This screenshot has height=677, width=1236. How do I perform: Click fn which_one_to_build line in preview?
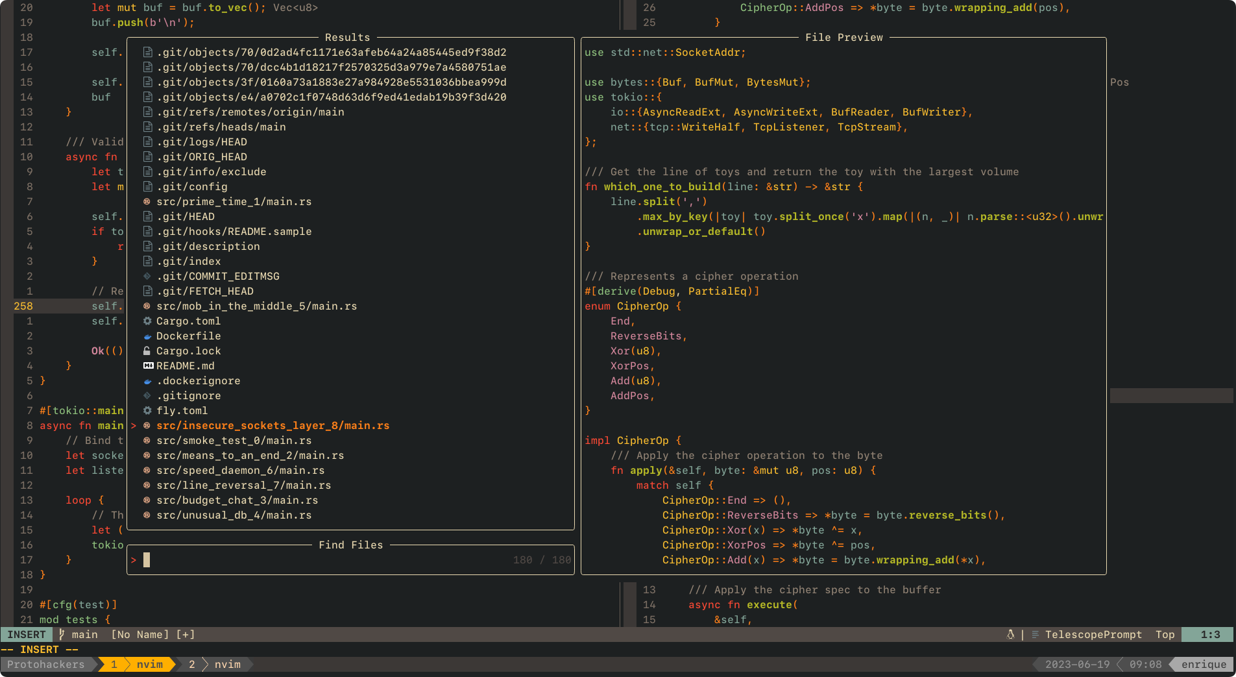(724, 186)
